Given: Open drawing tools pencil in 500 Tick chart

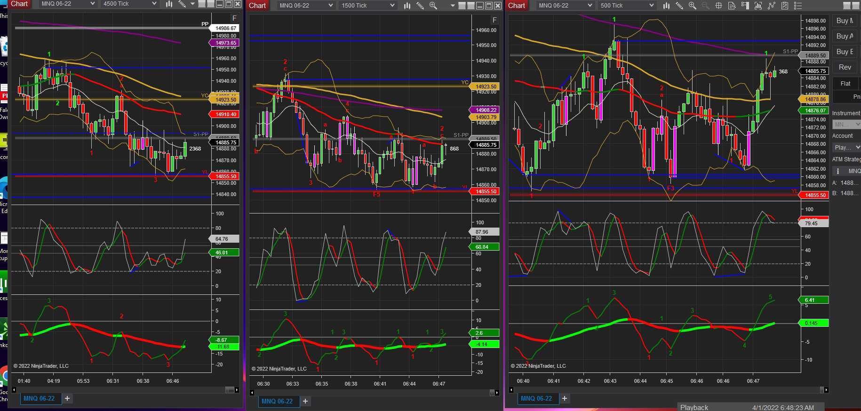Looking at the screenshot, I should tap(679, 6).
